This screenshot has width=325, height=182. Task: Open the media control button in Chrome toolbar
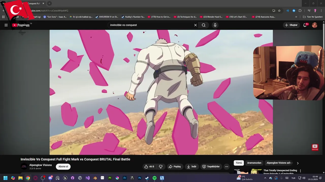point(309,11)
